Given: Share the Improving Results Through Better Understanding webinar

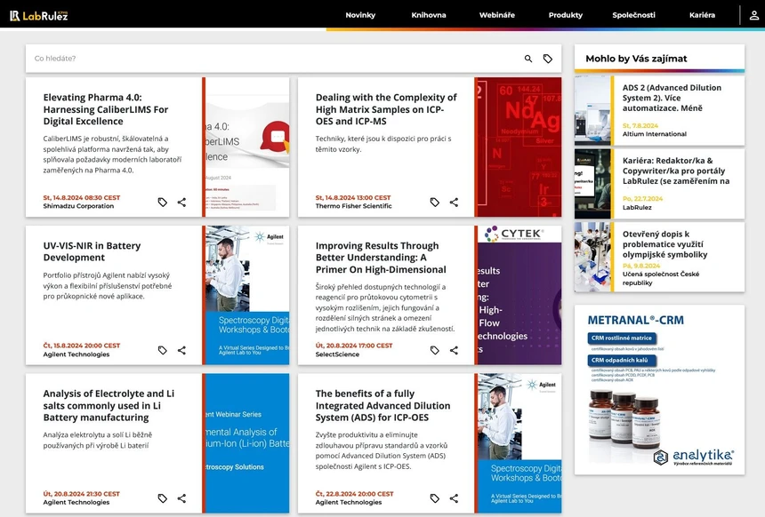Looking at the screenshot, I should [x=454, y=350].
